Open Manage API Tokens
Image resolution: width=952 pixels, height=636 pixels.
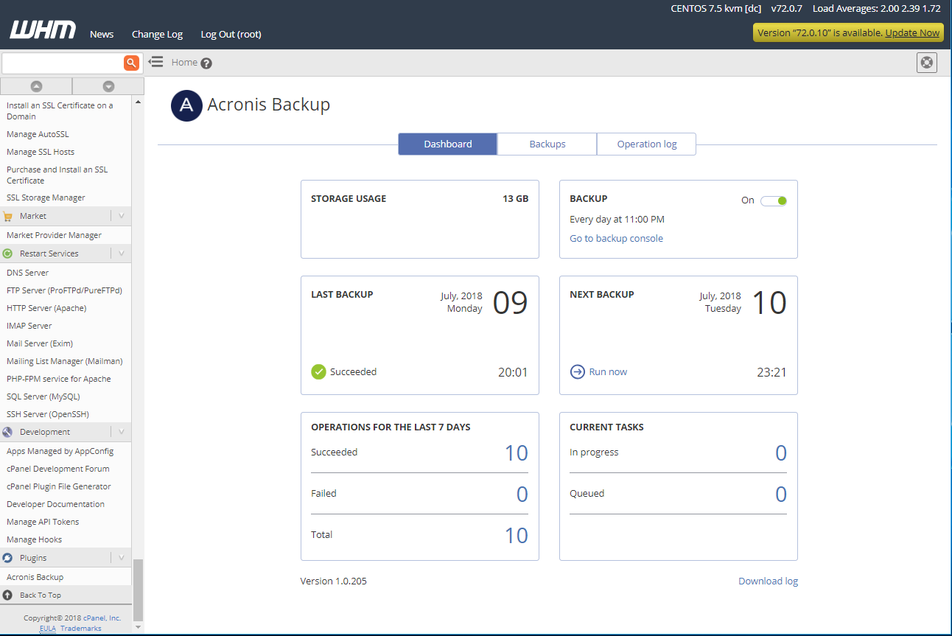click(x=43, y=522)
